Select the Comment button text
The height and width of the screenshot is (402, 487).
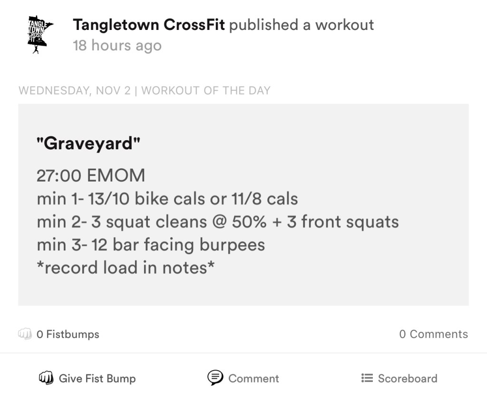[x=253, y=379]
